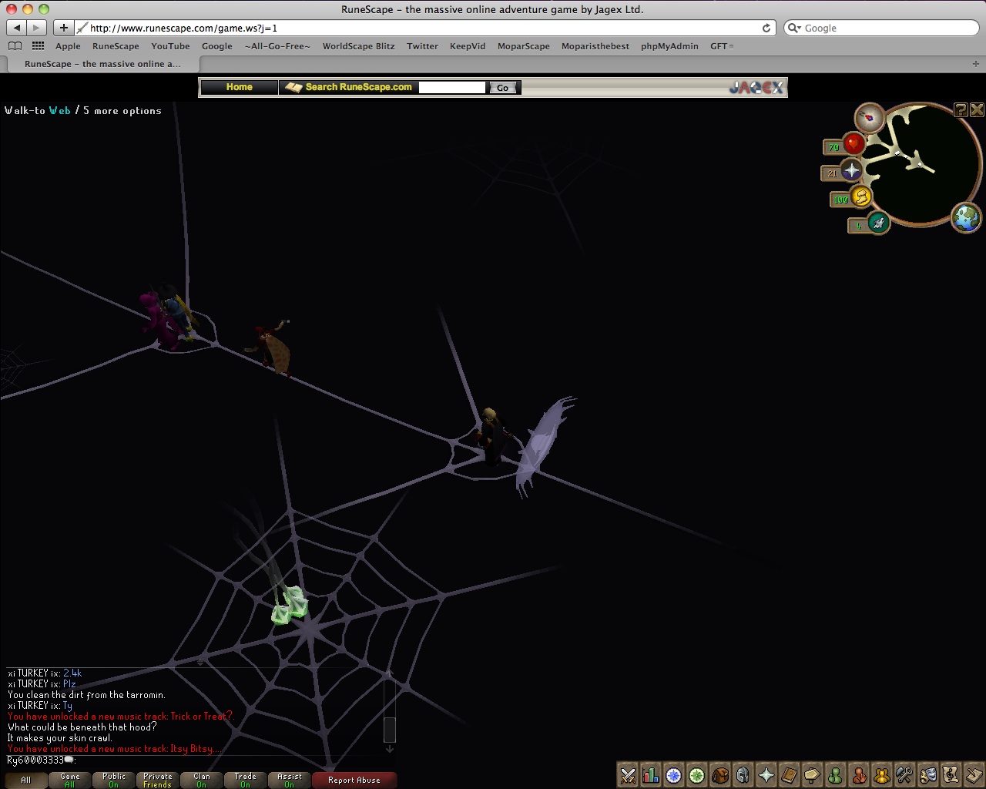This screenshot has width=986, height=789.
Task: Open the Clan Chat yellow people icon
Action: click(x=882, y=775)
